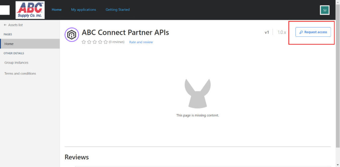The width and height of the screenshot is (340, 167).
Task: Select the Home page in the sidebar
Action: coord(30,44)
